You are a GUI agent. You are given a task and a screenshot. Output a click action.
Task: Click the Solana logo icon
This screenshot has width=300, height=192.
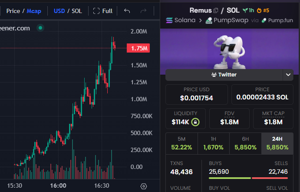[169, 20]
